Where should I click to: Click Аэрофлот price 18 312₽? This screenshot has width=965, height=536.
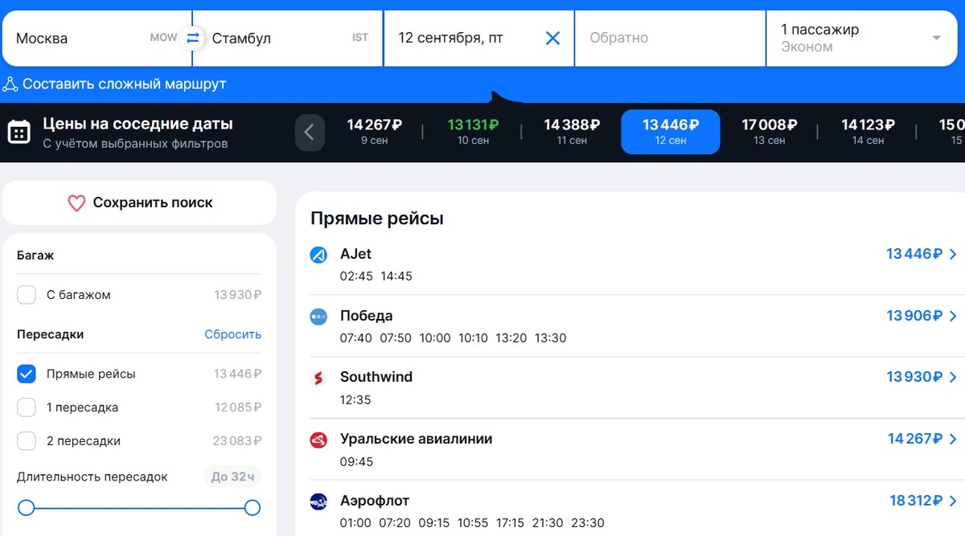point(916,501)
